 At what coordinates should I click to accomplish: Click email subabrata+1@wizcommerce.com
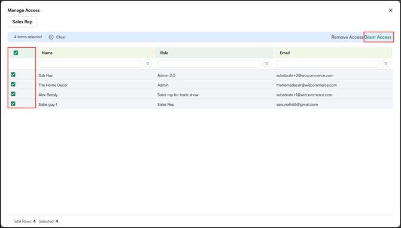coord(304,95)
